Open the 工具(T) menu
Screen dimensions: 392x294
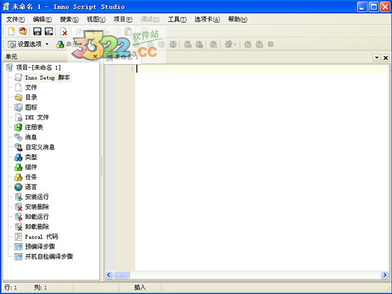pyautogui.click(x=177, y=19)
